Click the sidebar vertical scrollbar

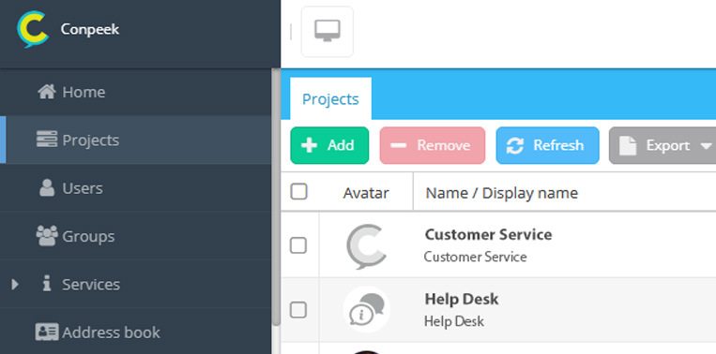coord(276,197)
